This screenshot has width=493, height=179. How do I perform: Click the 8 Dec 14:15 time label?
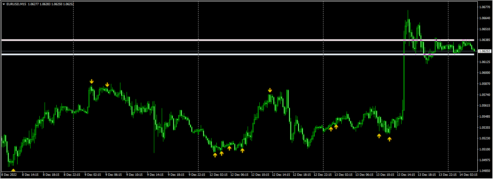coord(30,175)
